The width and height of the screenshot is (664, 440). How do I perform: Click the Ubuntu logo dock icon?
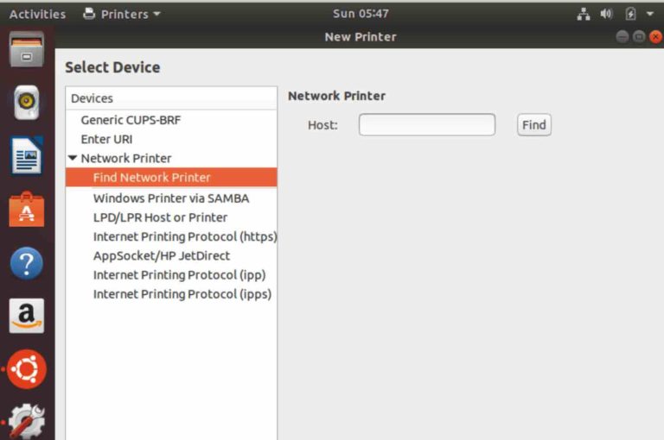[27, 369]
